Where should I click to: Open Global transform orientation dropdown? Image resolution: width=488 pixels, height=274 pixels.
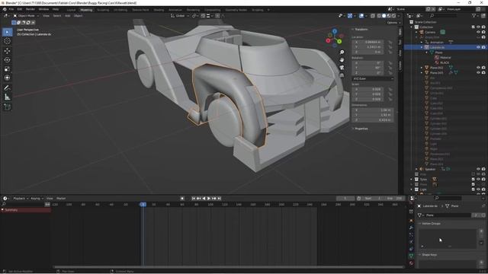coord(180,15)
